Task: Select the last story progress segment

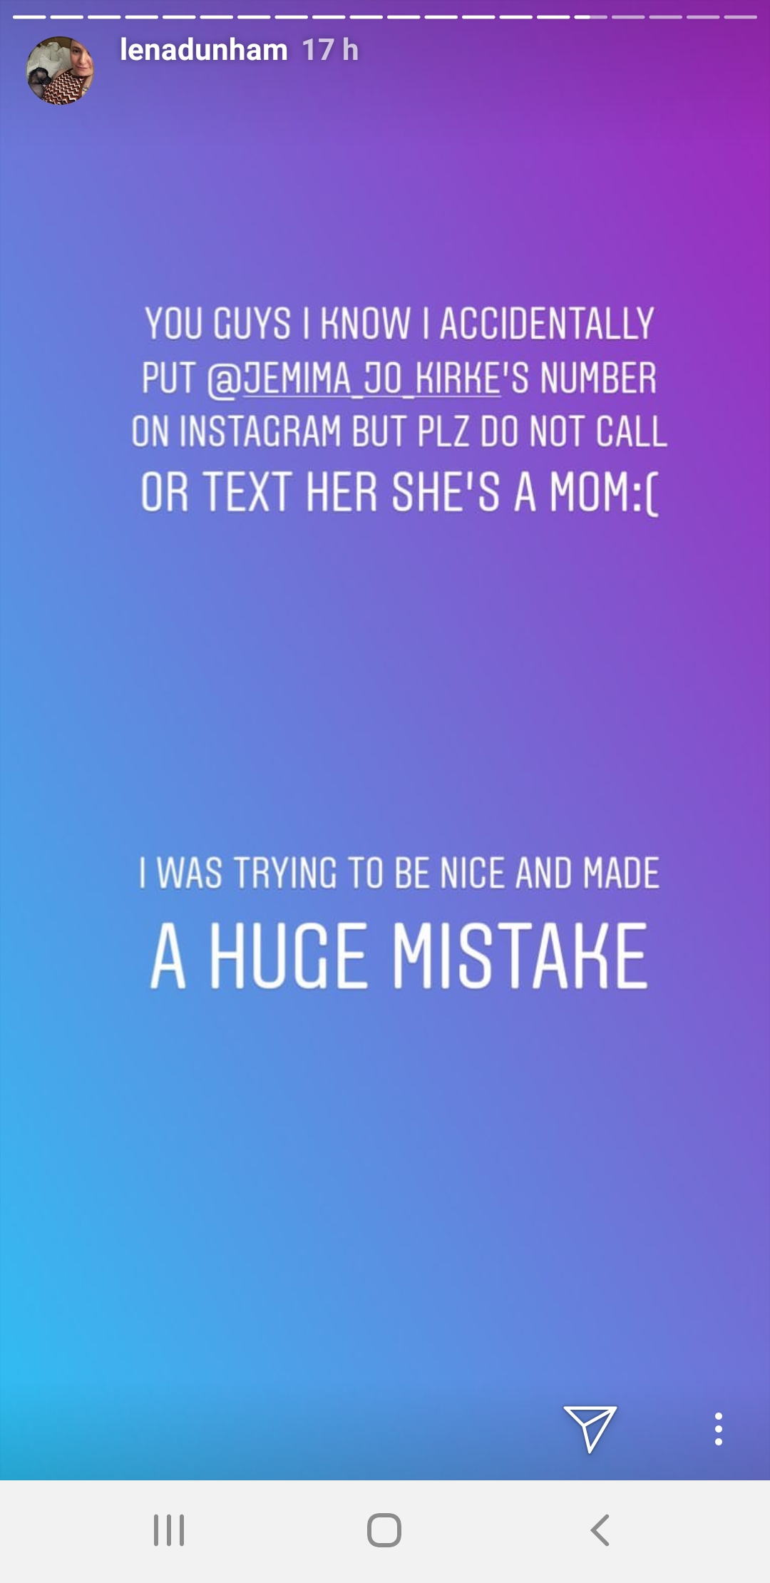Action: 739,16
